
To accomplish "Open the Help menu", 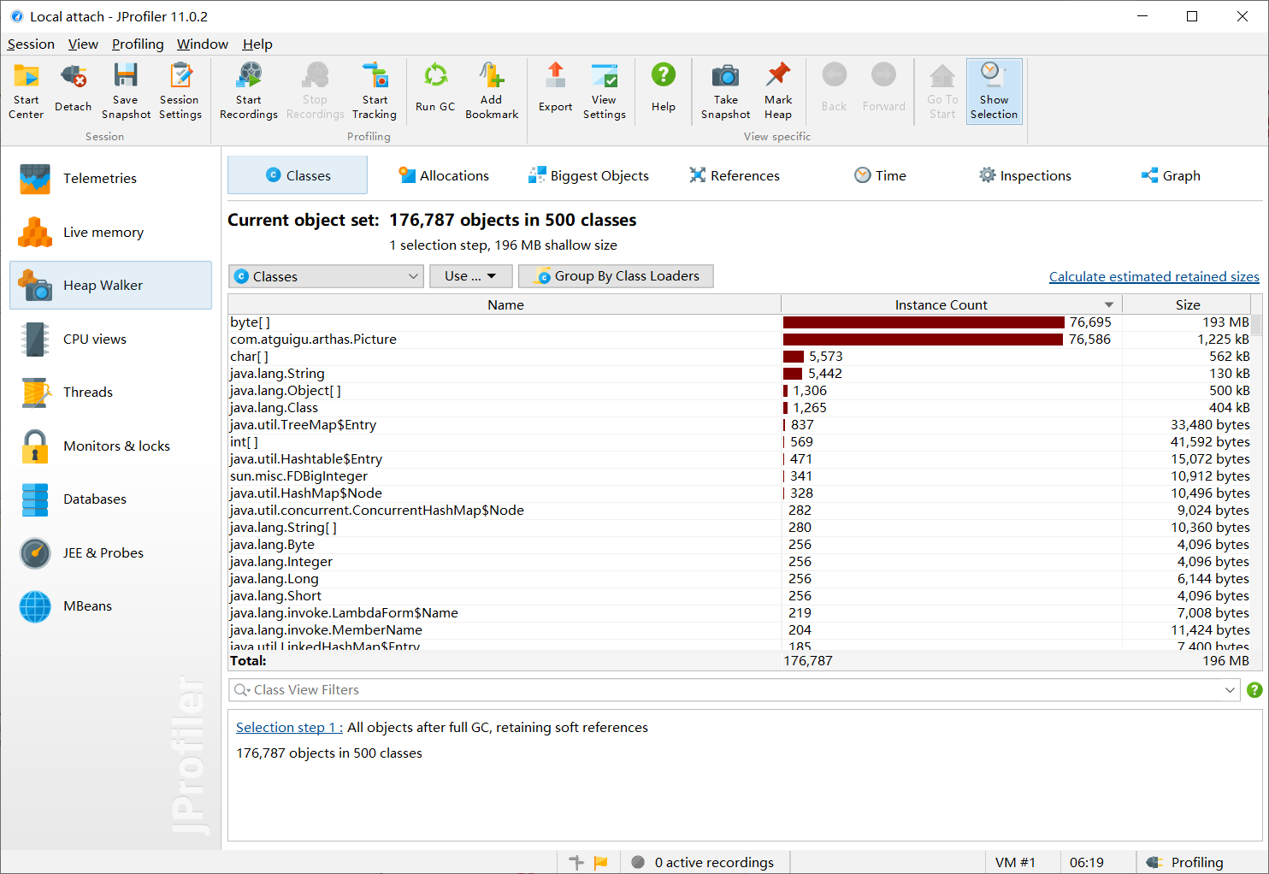I will click(x=257, y=44).
